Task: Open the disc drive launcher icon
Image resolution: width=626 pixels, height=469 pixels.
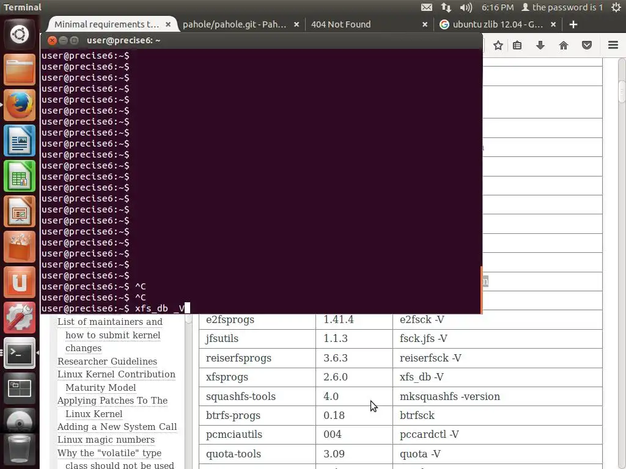Action: (x=19, y=422)
